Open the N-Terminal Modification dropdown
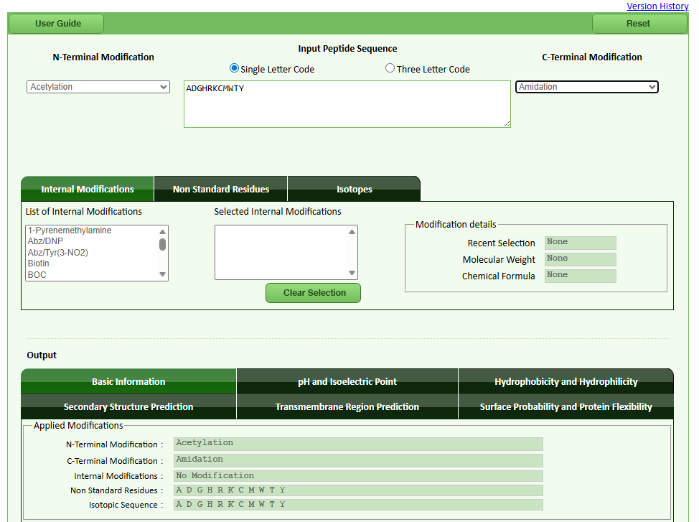Image resolution: width=699 pixels, height=522 pixels. tap(98, 87)
